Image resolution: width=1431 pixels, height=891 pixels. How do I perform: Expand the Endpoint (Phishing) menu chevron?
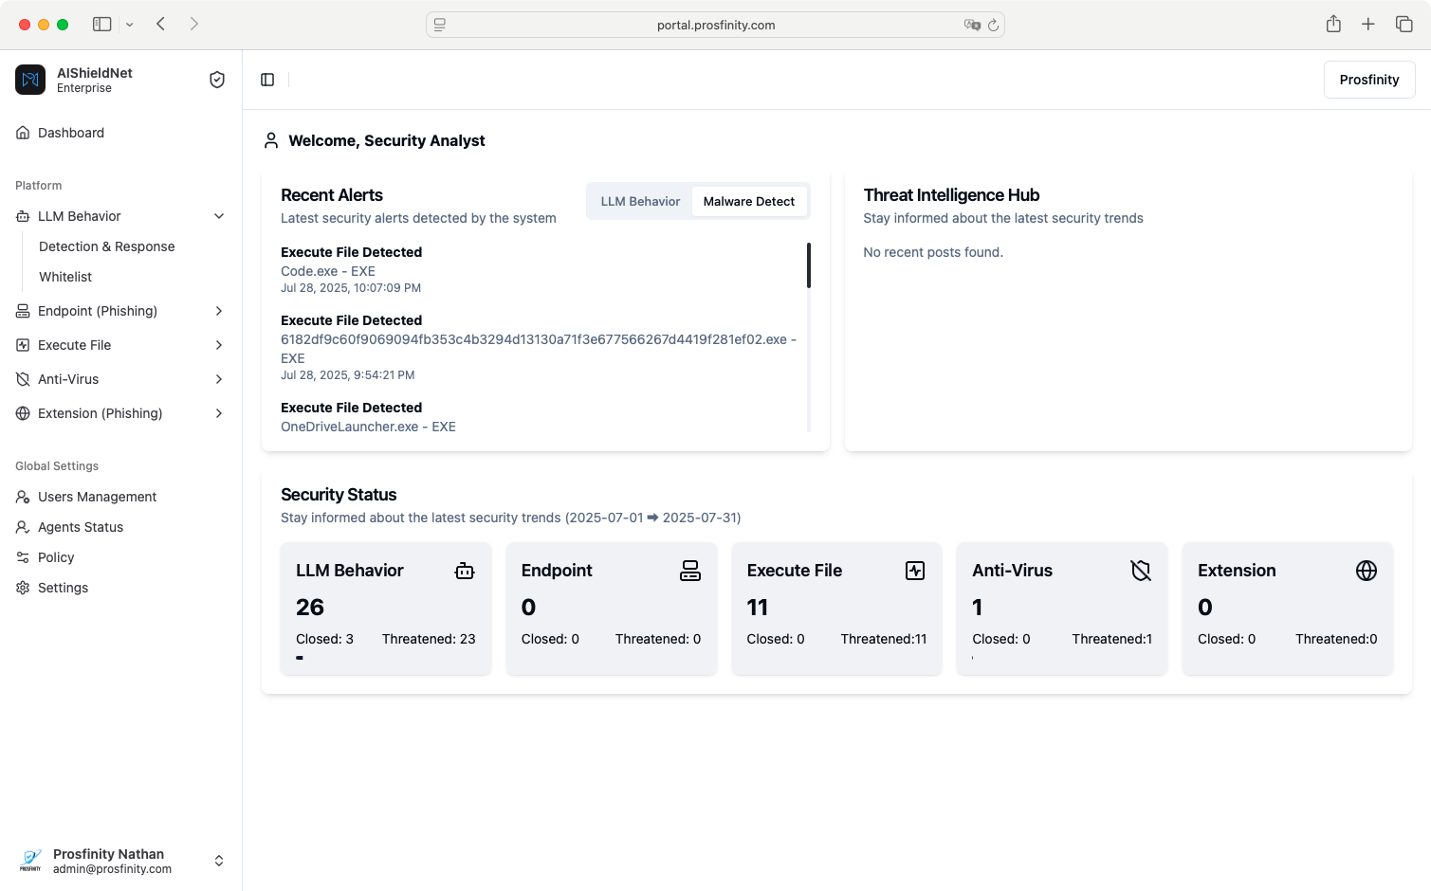(219, 311)
